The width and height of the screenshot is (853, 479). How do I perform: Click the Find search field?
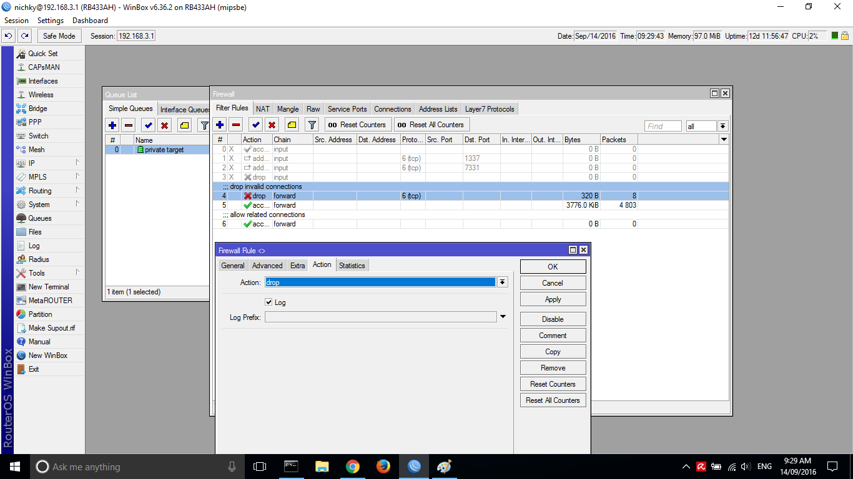tap(663, 126)
